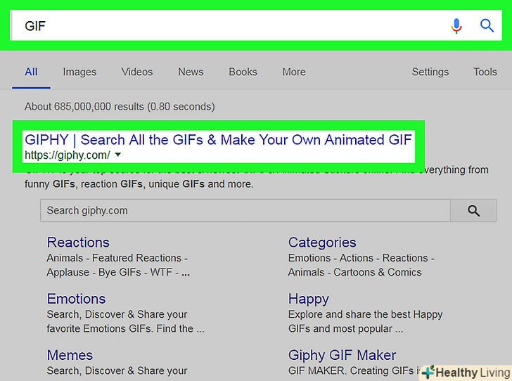Switch to the News tab
Screen dimensions: 512x381
[191, 72]
